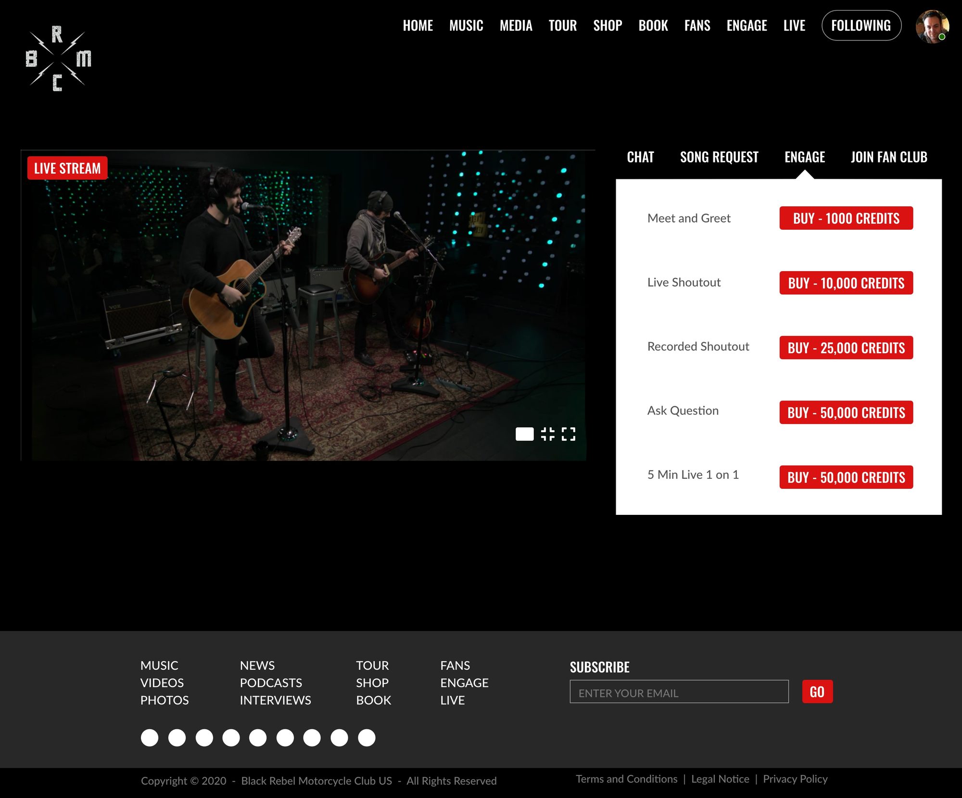Image resolution: width=962 pixels, height=798 pixels.
Task: Click the shrink video size icon
Action: [547, 434]
